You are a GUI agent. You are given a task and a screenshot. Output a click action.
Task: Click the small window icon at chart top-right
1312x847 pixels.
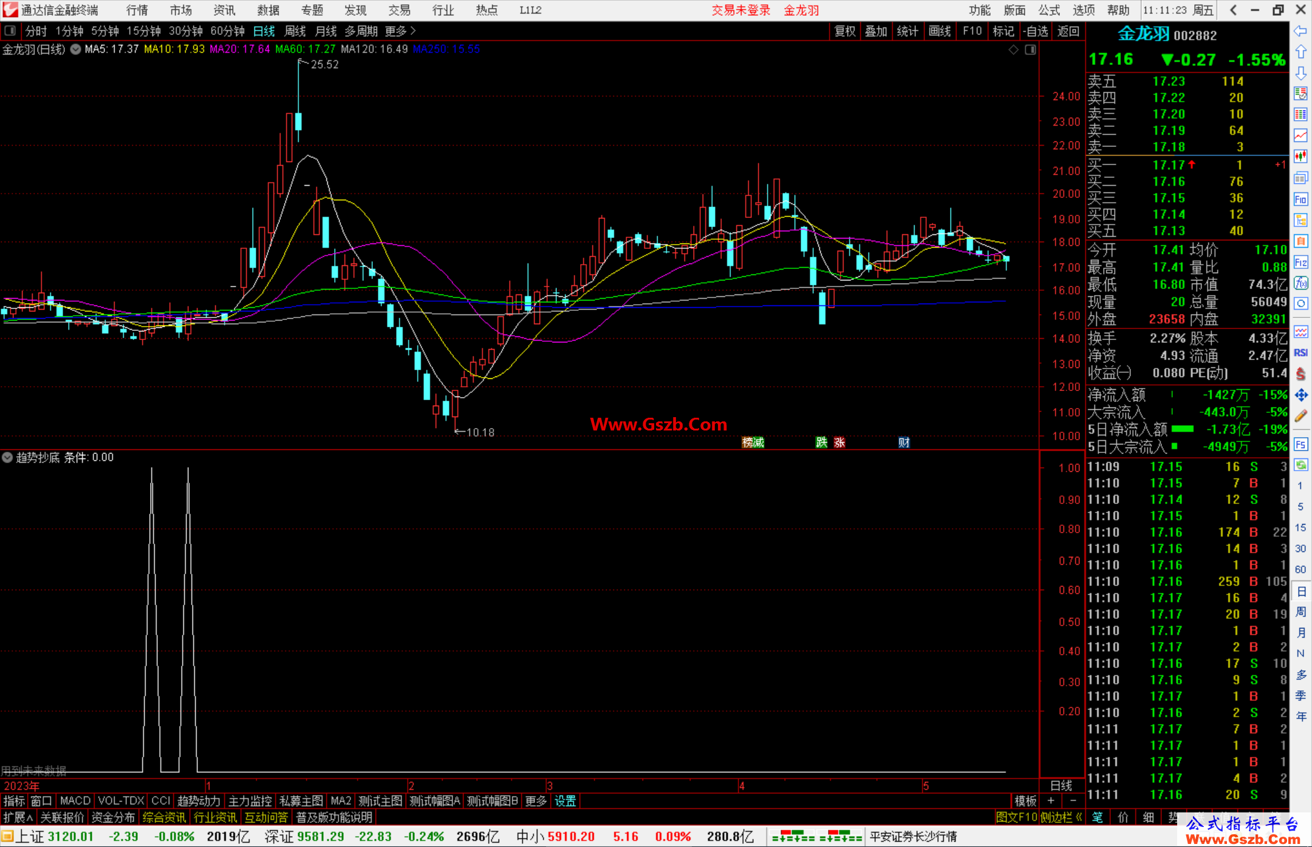click(1031, 49)
